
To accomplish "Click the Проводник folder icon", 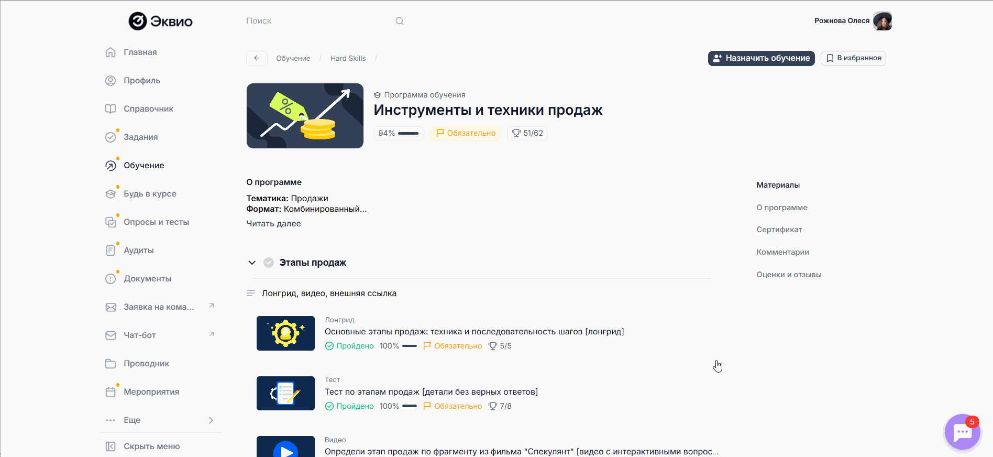I will click(111, 364).
